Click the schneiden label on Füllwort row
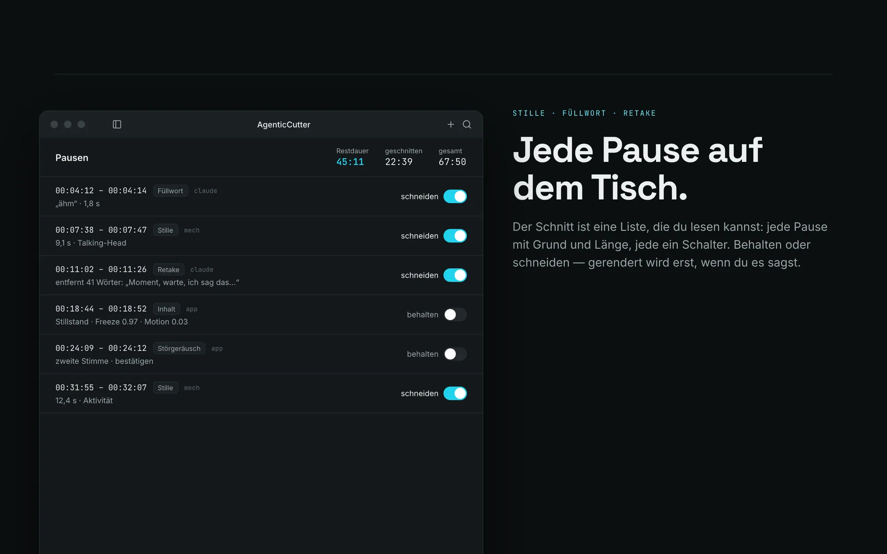Image resolution: width=887 pixels, height=554 pixels. pos(419,197)
